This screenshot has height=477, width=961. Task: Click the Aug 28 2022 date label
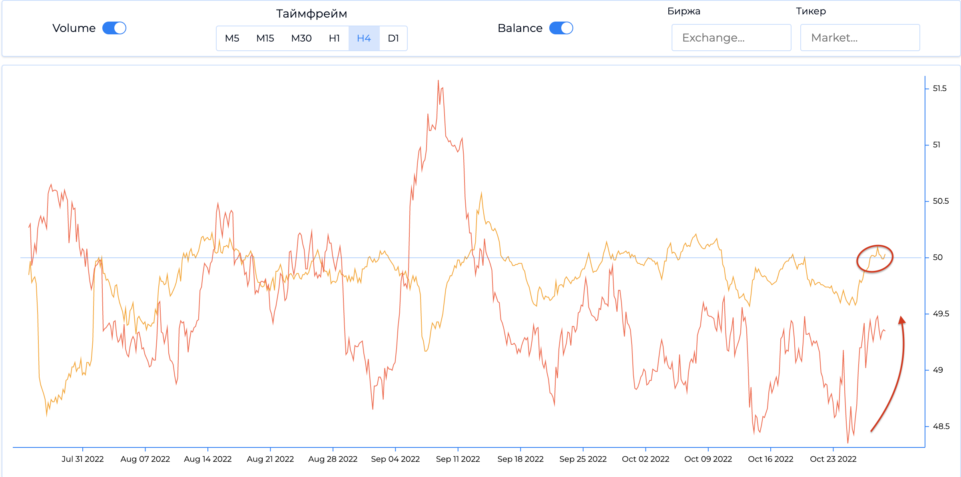coord(333,459)
